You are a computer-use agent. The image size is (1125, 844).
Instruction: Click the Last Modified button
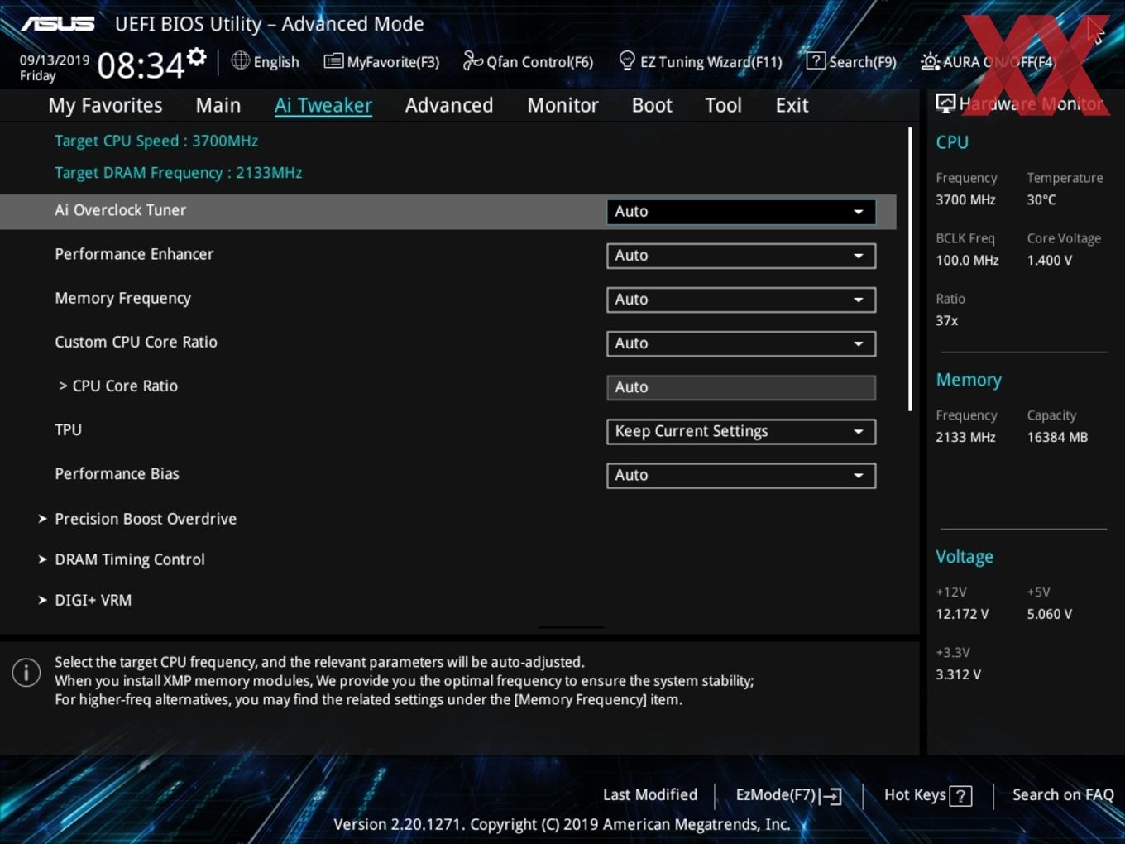[650, 795]
